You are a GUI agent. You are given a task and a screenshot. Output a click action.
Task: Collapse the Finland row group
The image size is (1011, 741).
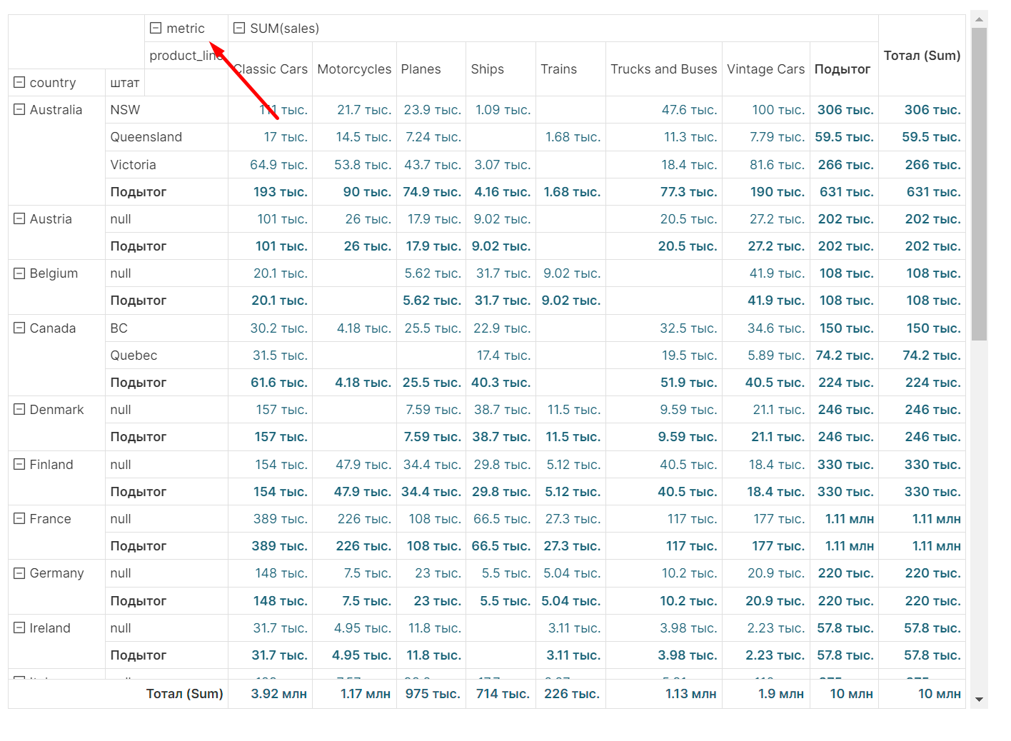click(x=19, y=464)
